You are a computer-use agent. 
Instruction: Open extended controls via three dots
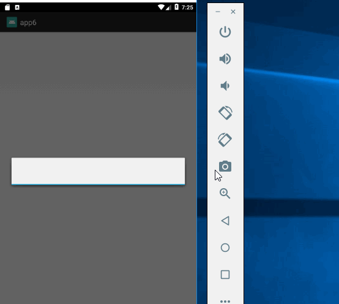click(x=225, y=301)
